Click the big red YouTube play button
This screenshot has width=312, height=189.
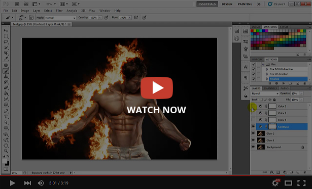pos(157,88)
